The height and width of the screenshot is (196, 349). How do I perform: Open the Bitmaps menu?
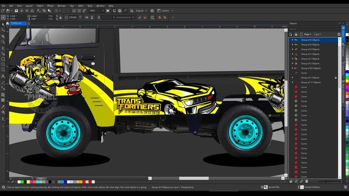click(62, 6)
